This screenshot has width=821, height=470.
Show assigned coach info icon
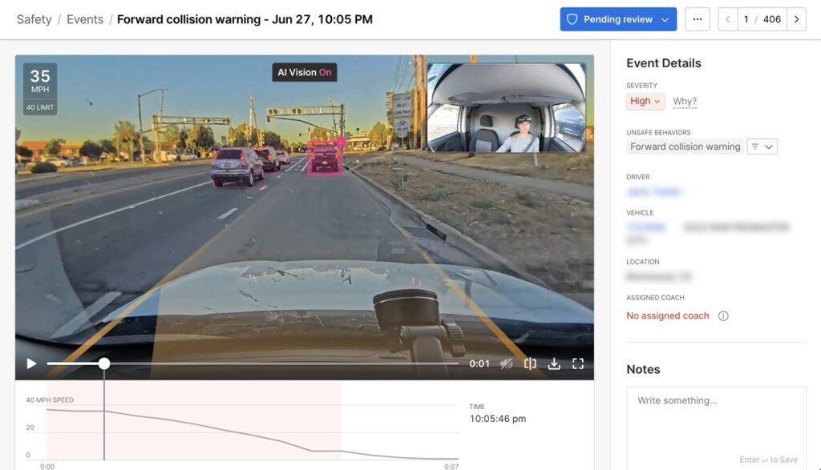(x=723, y=316)
